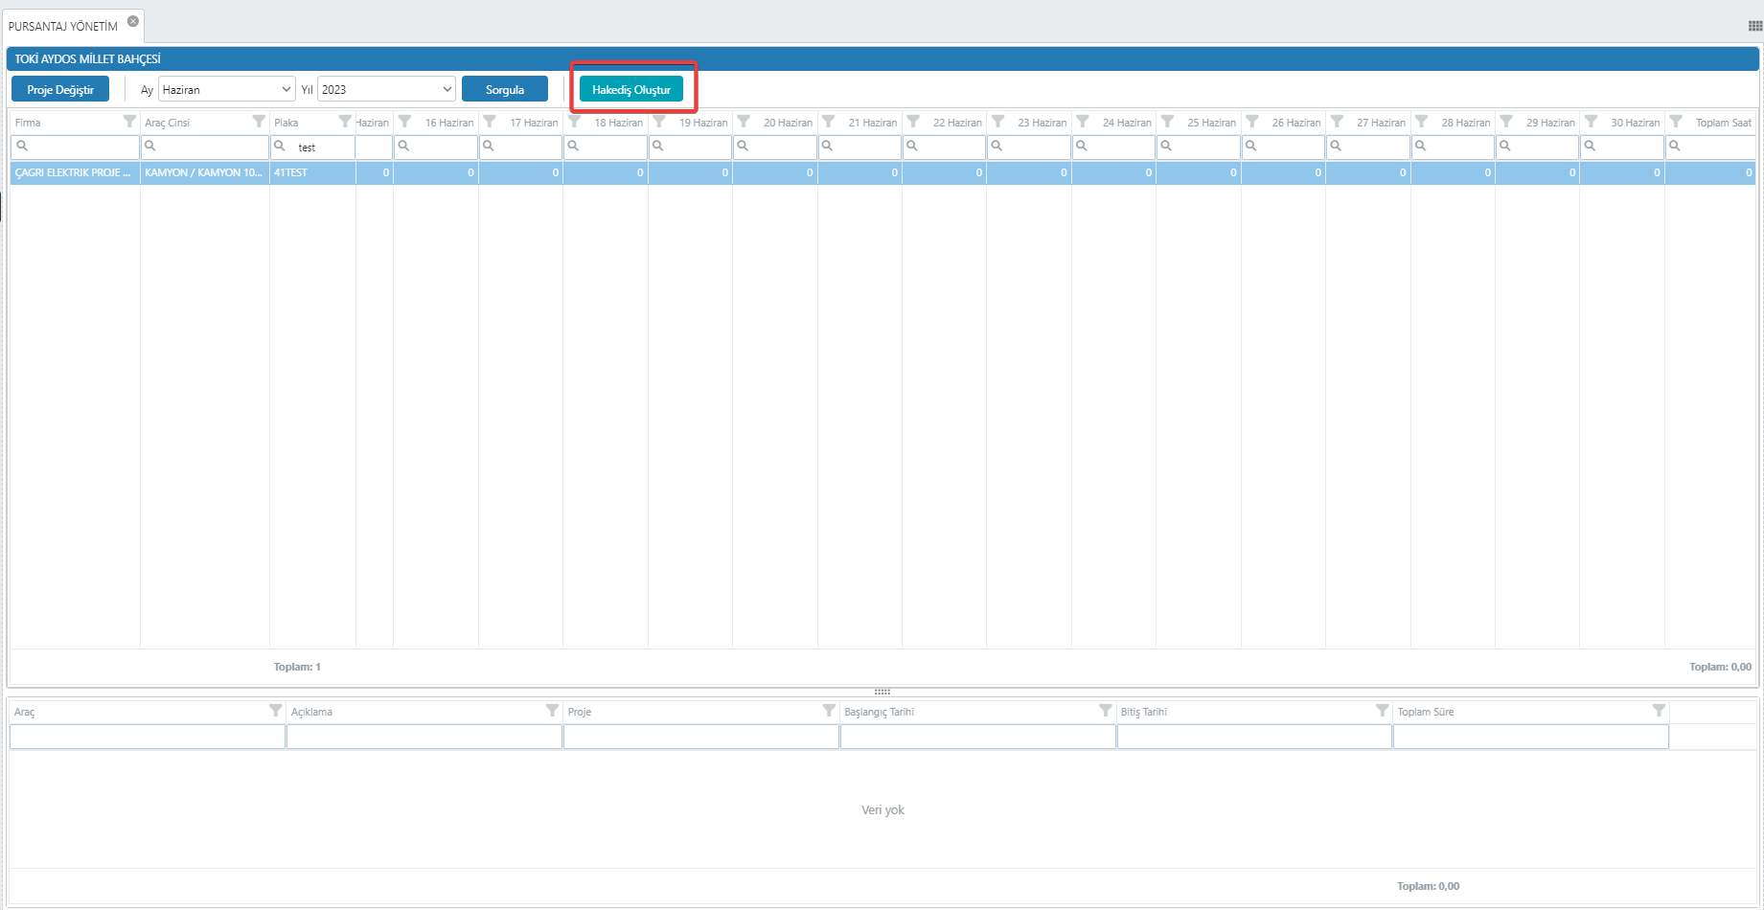The width and height of the screenshot is (1764, 910).
Task: Open filter icon for Bitiş Tarihi column
Action: (1382, 711)
